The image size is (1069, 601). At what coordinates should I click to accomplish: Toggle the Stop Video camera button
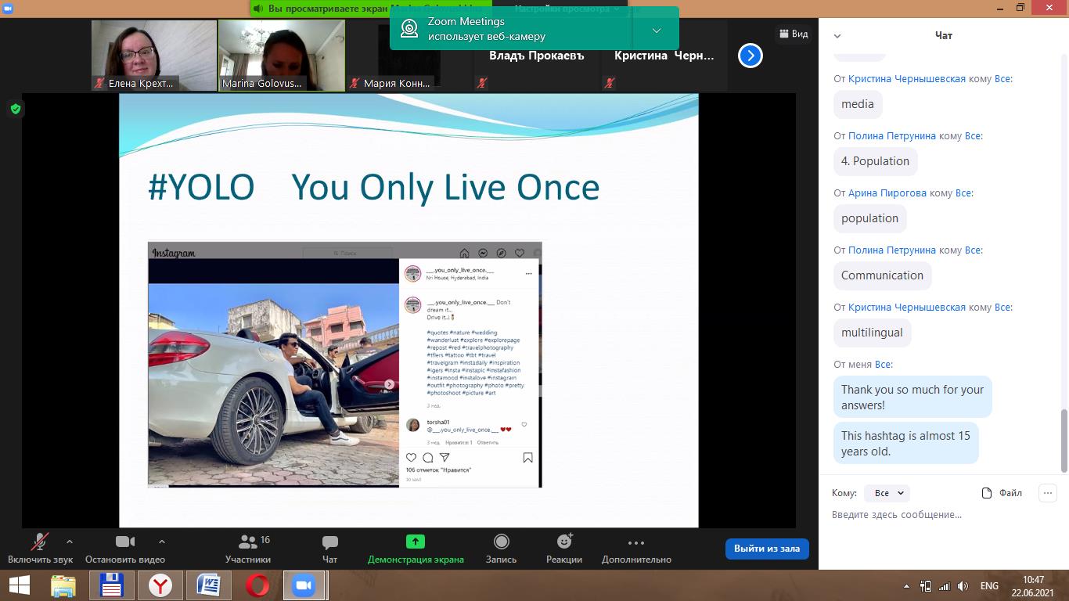(124, 542)
